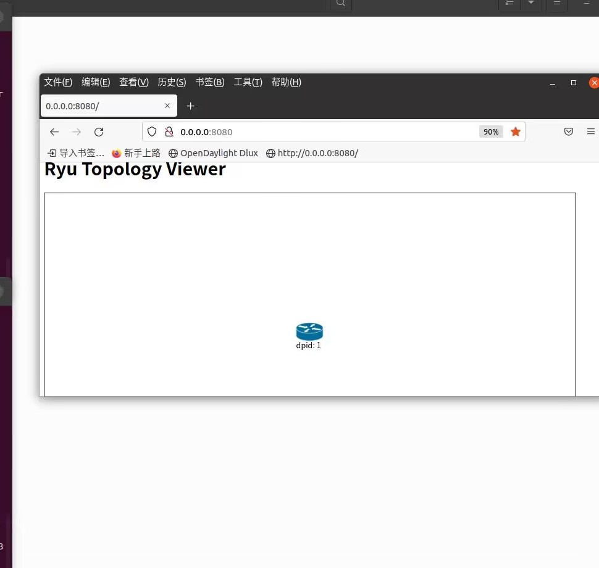Minimize the Firefox window

click(553, 83)
